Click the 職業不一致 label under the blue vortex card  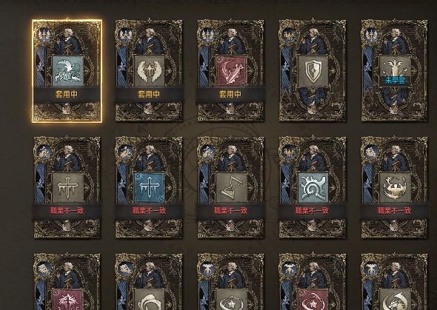click(313, 210)
